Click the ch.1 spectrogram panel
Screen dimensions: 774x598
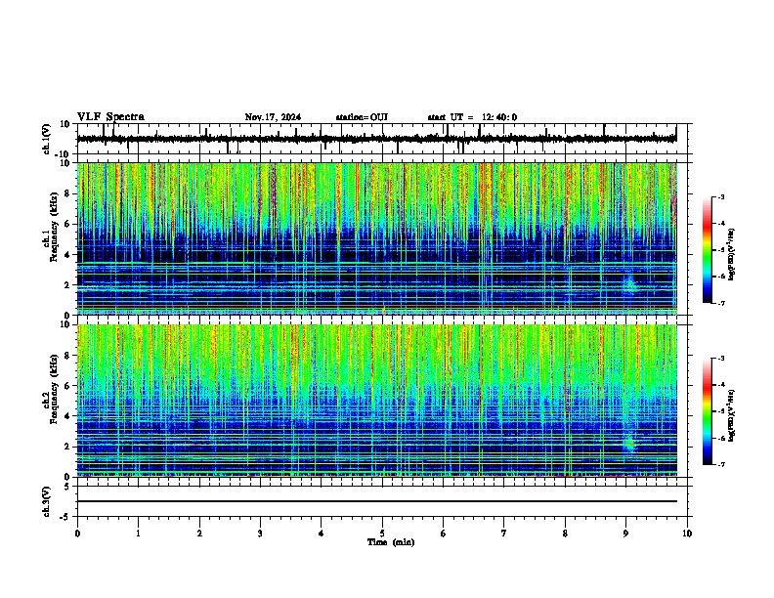377,238
